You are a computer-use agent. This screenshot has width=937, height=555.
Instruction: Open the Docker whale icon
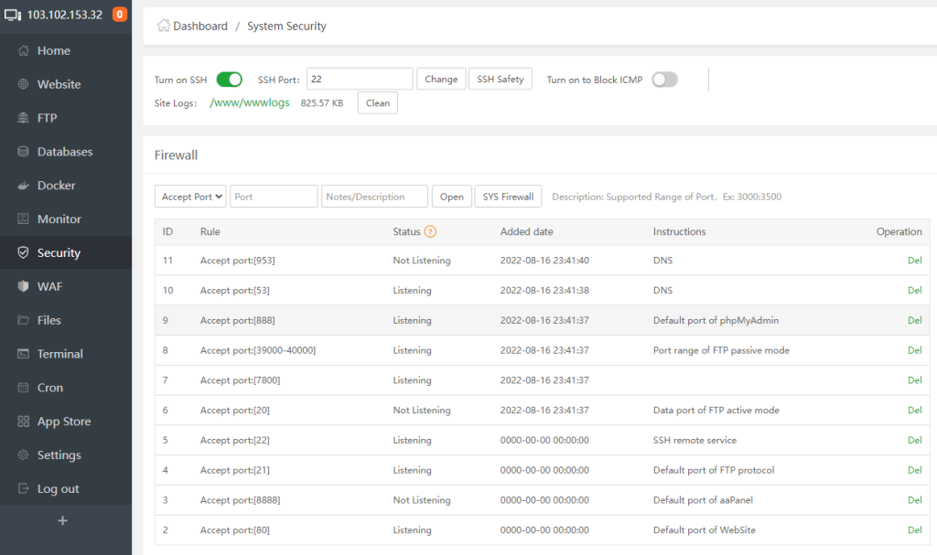pos(24,186)
